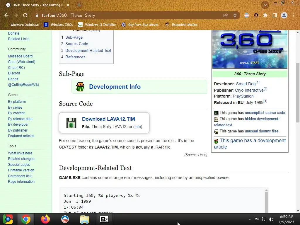The width and height of the screenshot is (300, 225).
Task: Open the Malware Database bookmark
Action: [22, 25]
